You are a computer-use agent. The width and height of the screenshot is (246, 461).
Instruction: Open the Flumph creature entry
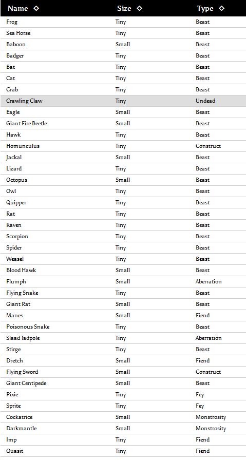coord(16,282)
